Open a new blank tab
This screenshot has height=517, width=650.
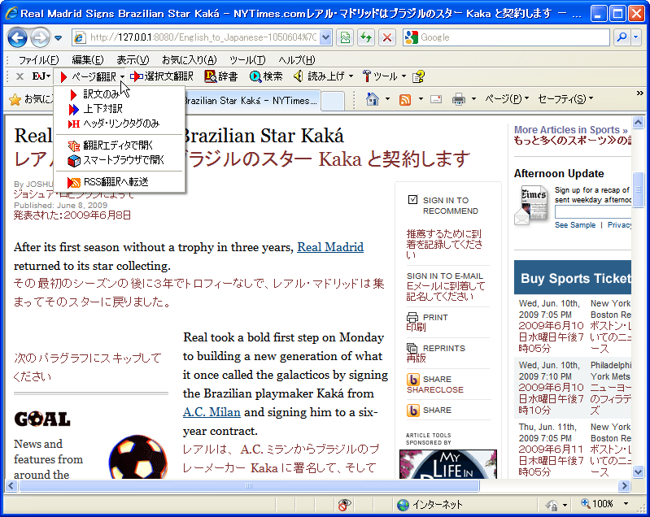click(x=333, y=101)
